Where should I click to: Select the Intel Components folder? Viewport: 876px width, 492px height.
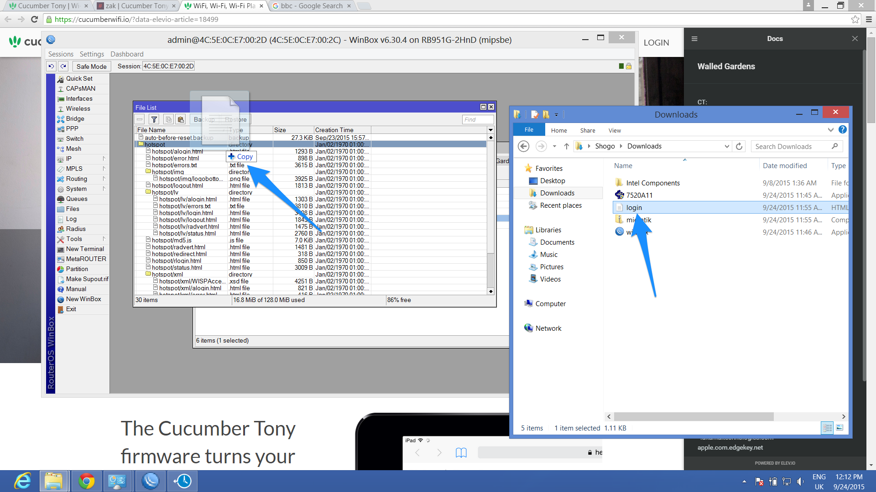pyautogui.click(x=652, y=183)
